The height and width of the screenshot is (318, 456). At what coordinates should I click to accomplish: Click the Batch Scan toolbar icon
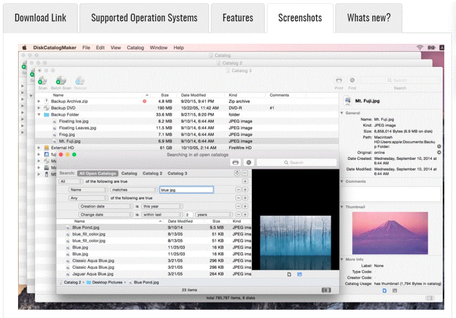(x=61, y=80)
